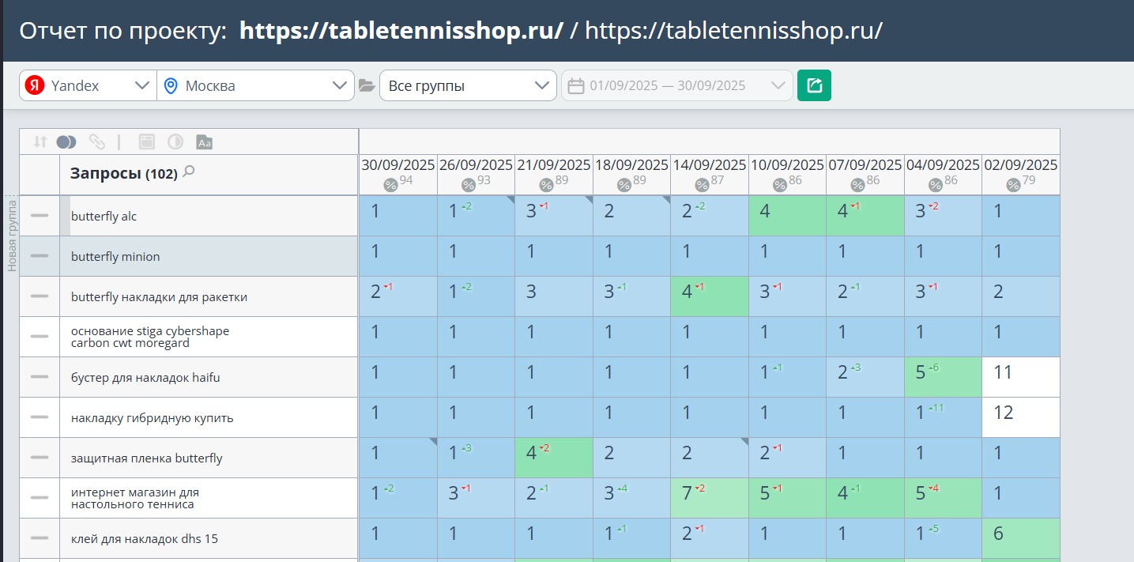Toggle the dash marker for butterfly alc row

click(x=40, y=216)
